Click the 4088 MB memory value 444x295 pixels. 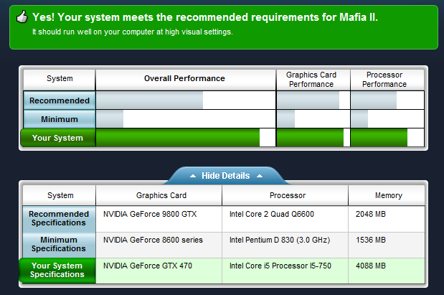click(x=371, y=266)
